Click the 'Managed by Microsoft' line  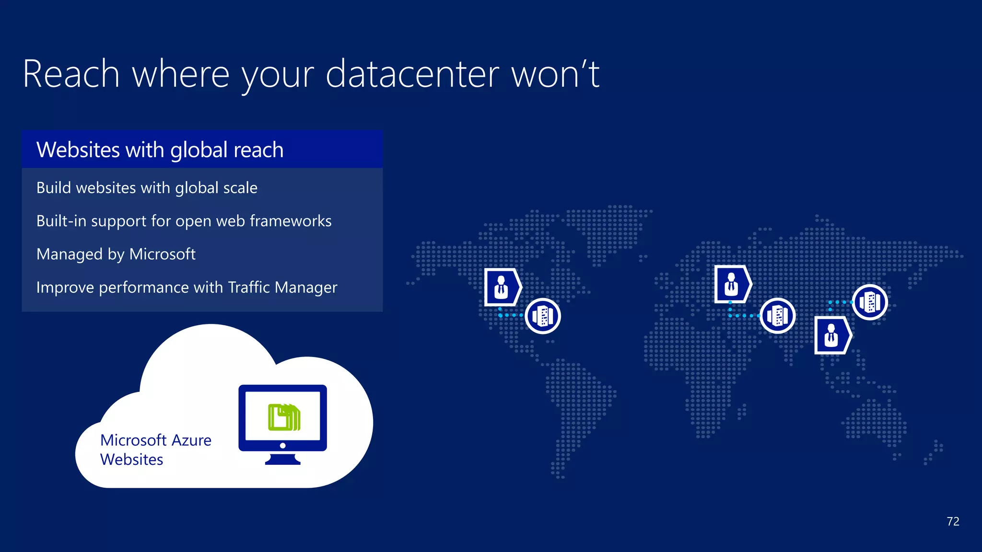[116, 254]
